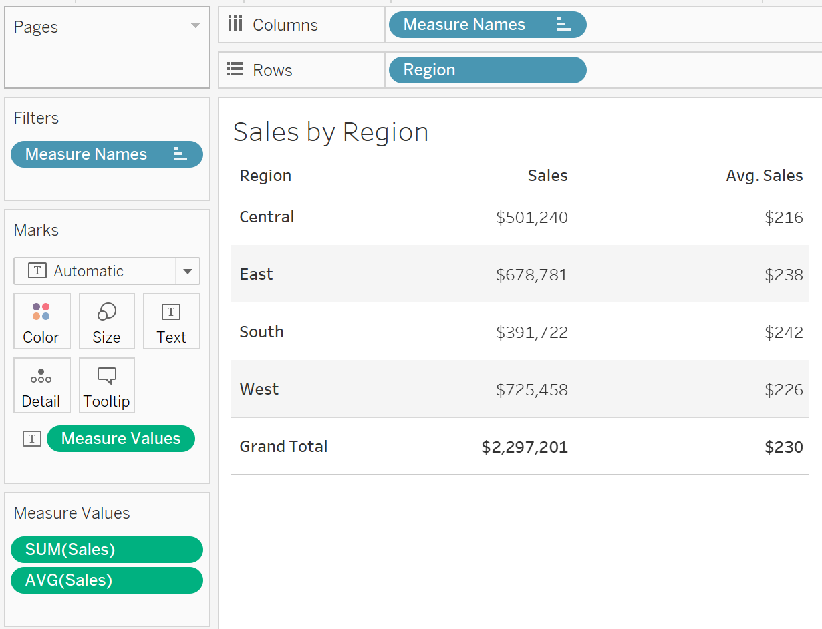Viewport: 822px width, 629px height.
Task: Expand the Pages shelf dropdown arrow
Action: (195, 26)
